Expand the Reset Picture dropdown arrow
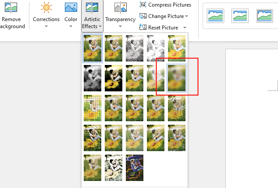Screen dimensions: 278x188 (x=185, y=28)
